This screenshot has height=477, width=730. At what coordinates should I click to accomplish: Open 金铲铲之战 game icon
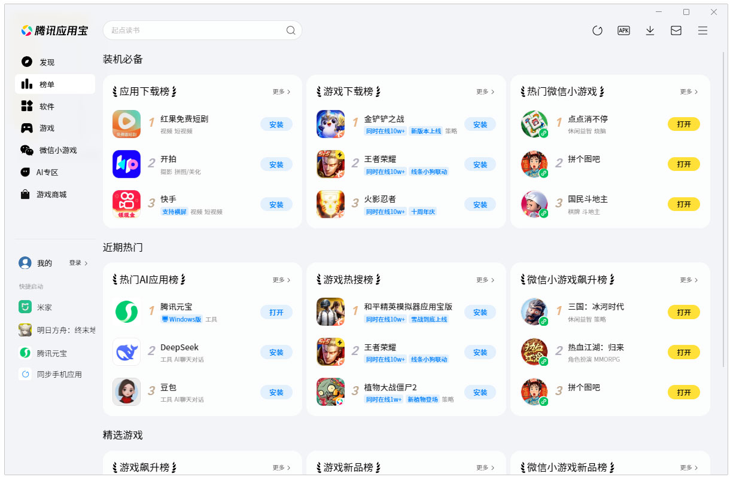click(x=330, y=124)
